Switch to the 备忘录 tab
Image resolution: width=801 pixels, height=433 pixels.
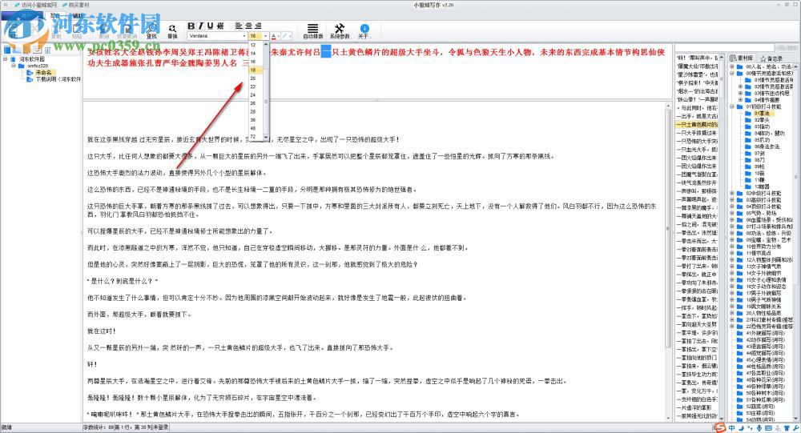(771, 58)
